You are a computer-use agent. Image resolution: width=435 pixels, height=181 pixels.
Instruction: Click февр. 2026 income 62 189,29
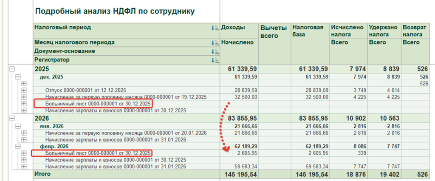(x=245, y=146)
